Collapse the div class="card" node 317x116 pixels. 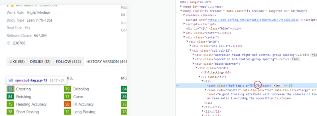[x=197, y=68]
